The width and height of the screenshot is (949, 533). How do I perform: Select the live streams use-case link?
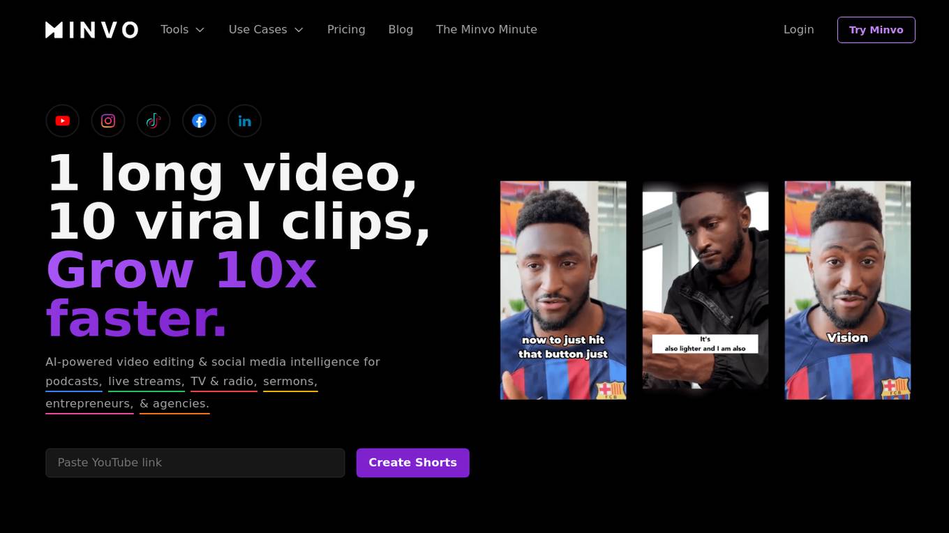(147, 382)
